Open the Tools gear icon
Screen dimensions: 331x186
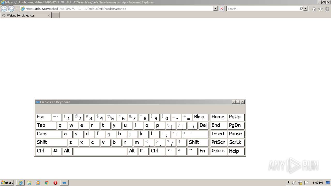327,9
